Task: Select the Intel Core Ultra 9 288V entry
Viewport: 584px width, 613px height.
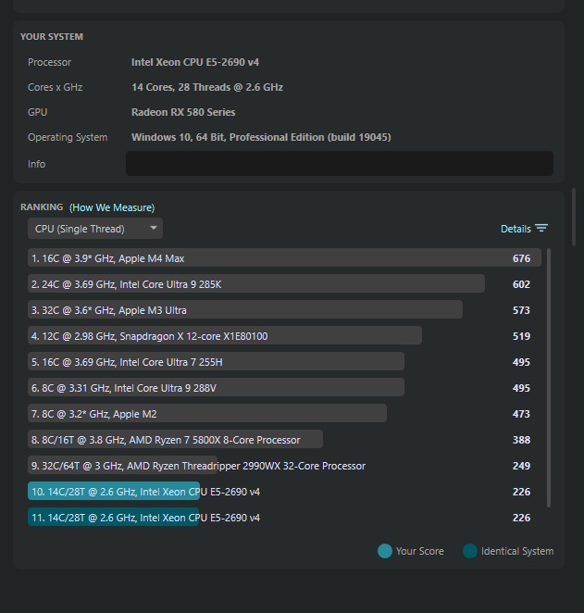Action: [284, 388]
